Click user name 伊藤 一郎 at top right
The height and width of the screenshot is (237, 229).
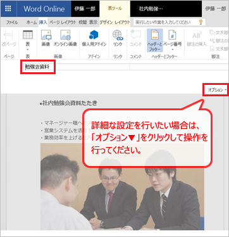tap(216, 9)
